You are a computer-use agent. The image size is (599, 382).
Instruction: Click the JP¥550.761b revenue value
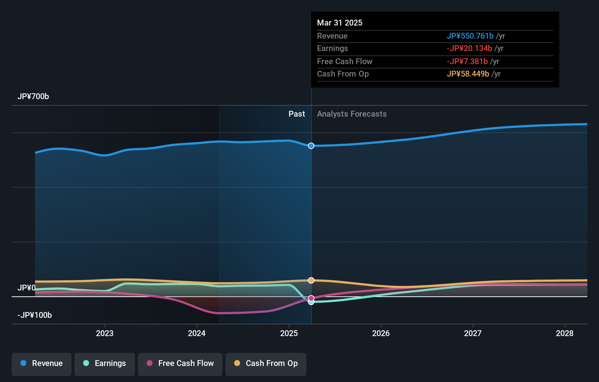tap(470, 36)
